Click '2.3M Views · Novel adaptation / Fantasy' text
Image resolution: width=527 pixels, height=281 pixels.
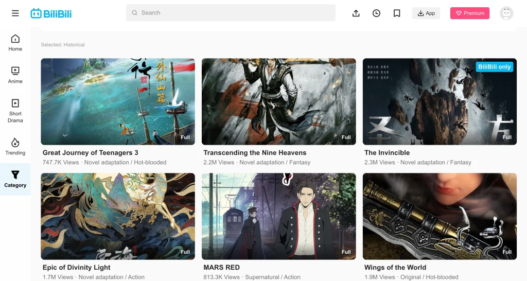point(418,162)
